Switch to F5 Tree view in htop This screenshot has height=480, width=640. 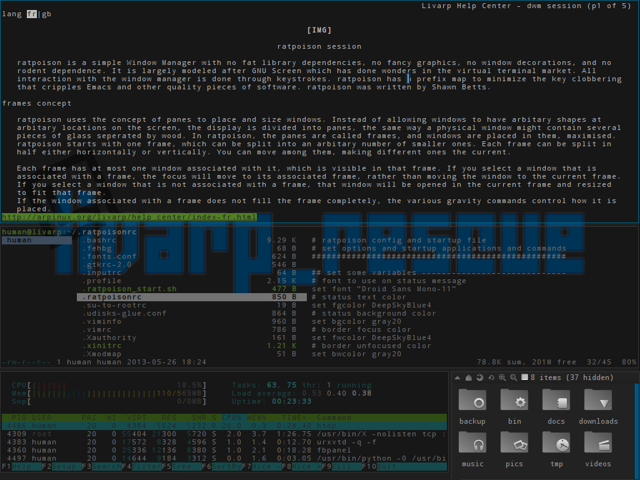(181, 466)
